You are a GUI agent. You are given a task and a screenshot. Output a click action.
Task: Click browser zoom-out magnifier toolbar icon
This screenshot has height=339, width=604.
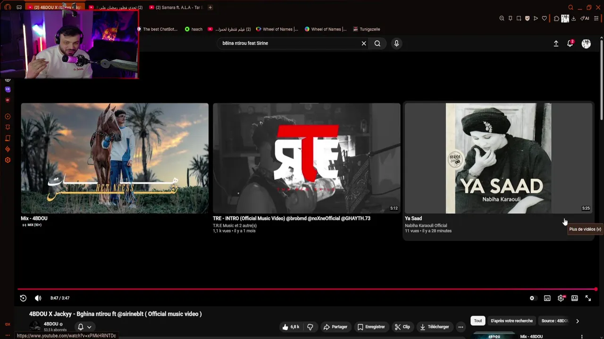(502, 18)
